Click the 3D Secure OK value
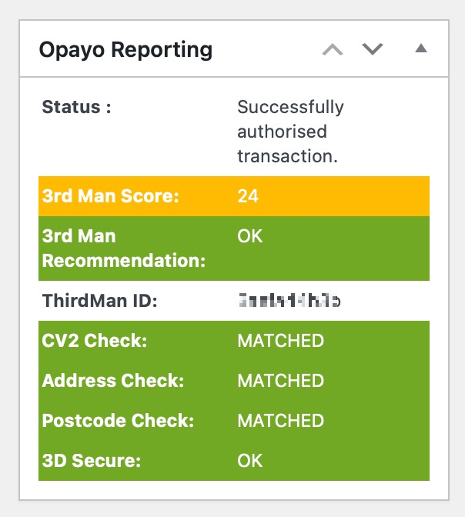This screenshot has height=517, width=465. coord(250,461)
